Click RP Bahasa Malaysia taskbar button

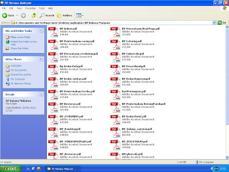point(63,169)
